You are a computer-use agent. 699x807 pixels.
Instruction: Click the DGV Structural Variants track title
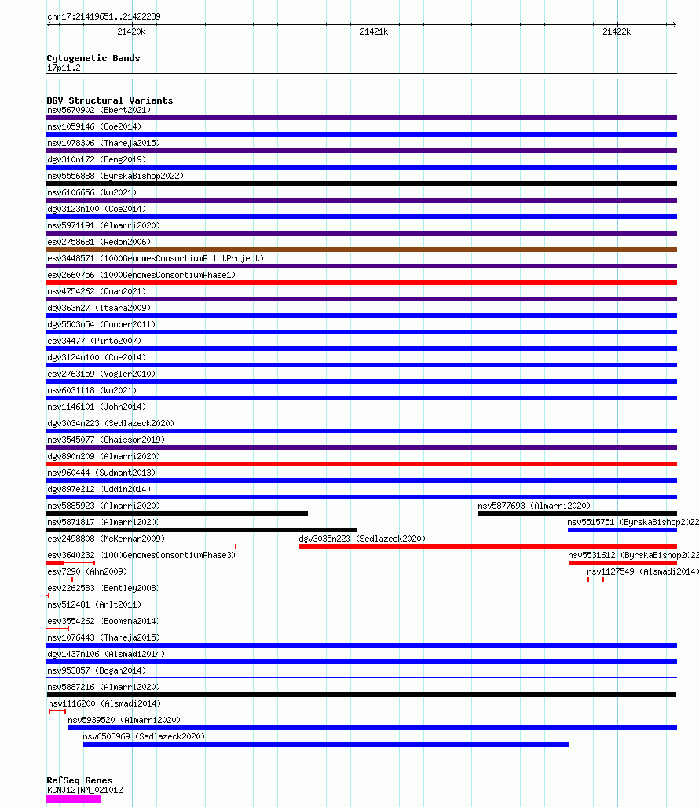coord(110,100)
